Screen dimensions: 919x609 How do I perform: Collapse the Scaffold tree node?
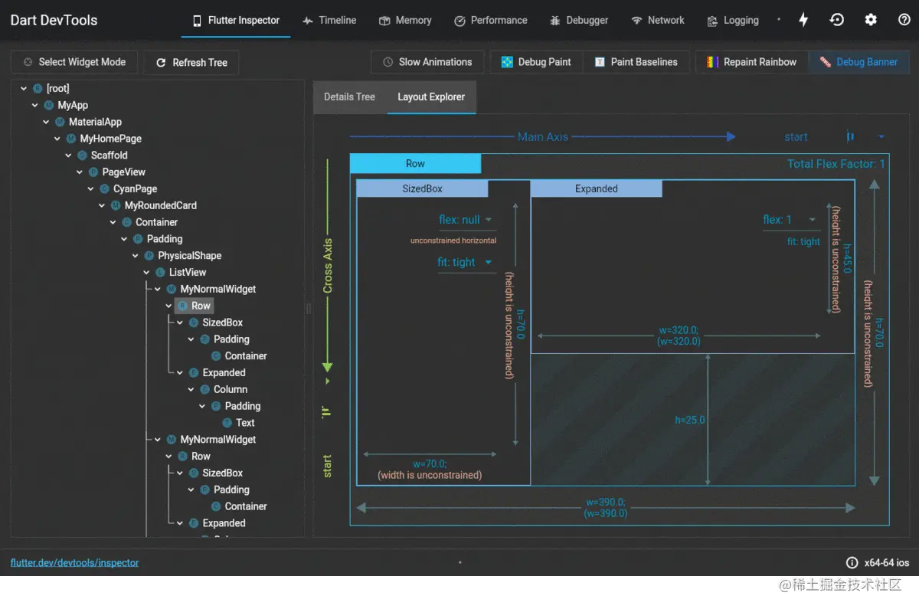point(68,155)
